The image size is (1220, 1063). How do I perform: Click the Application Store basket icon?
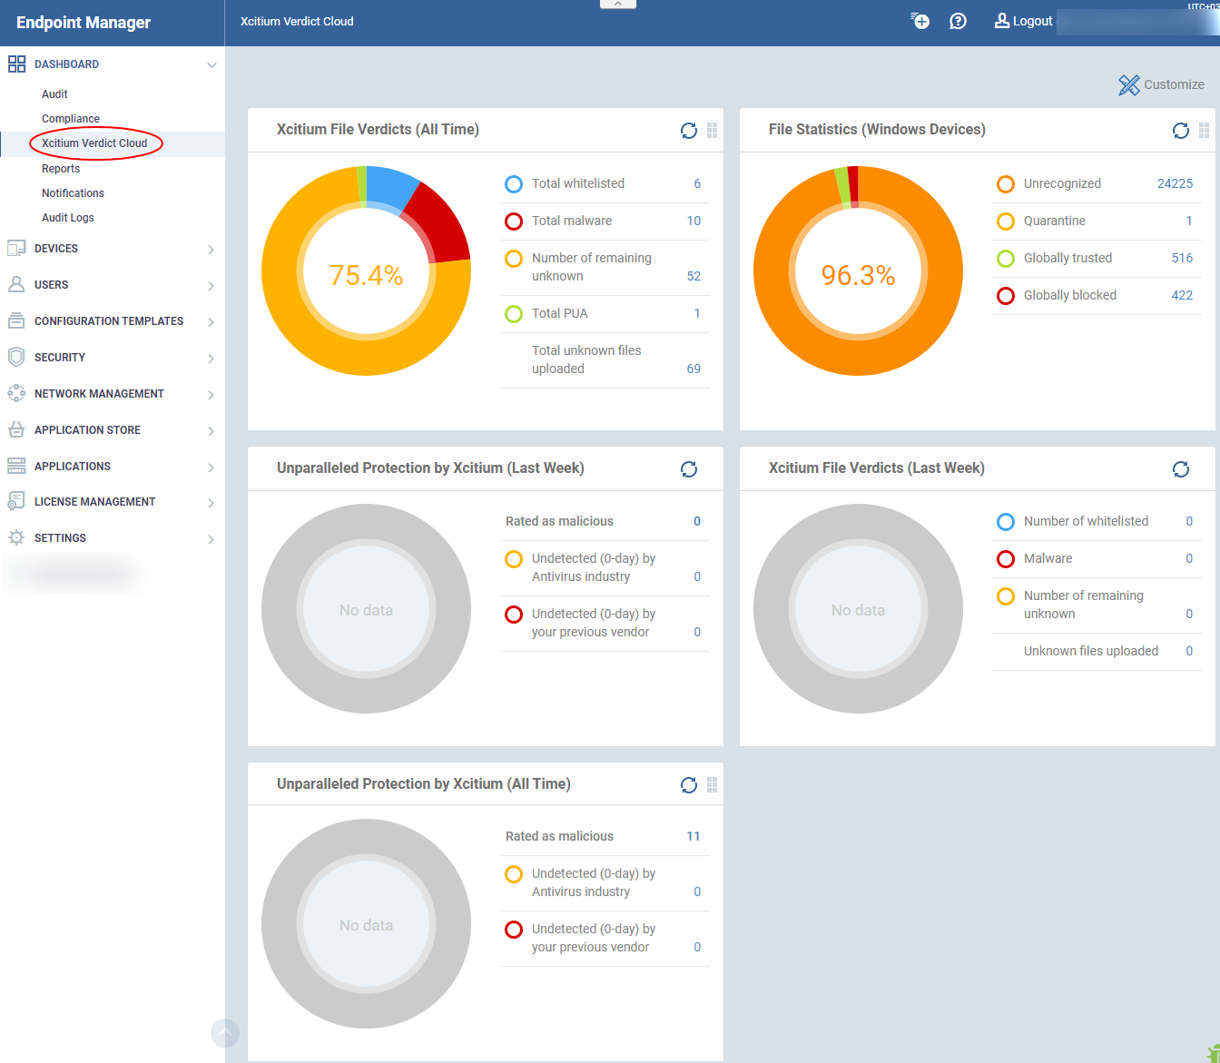[x=16, y=430]
